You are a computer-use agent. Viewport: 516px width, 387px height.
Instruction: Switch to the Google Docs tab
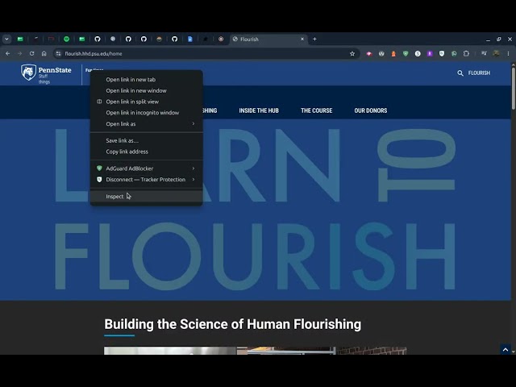[x=190, y=40]
